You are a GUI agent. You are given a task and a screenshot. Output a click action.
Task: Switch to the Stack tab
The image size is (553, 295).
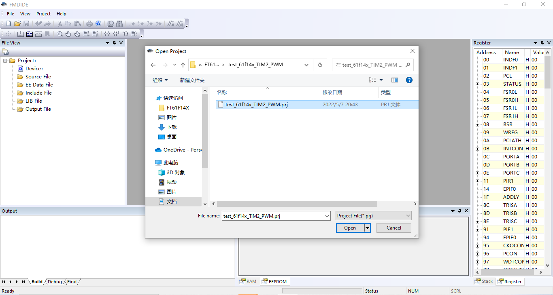click(484, 281)
